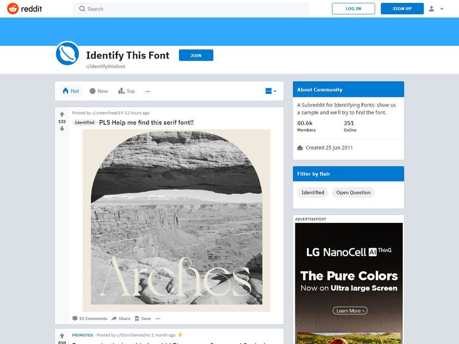Click the Identify This Font community avatar
459x344 pixels.
(x=67, y=53)
